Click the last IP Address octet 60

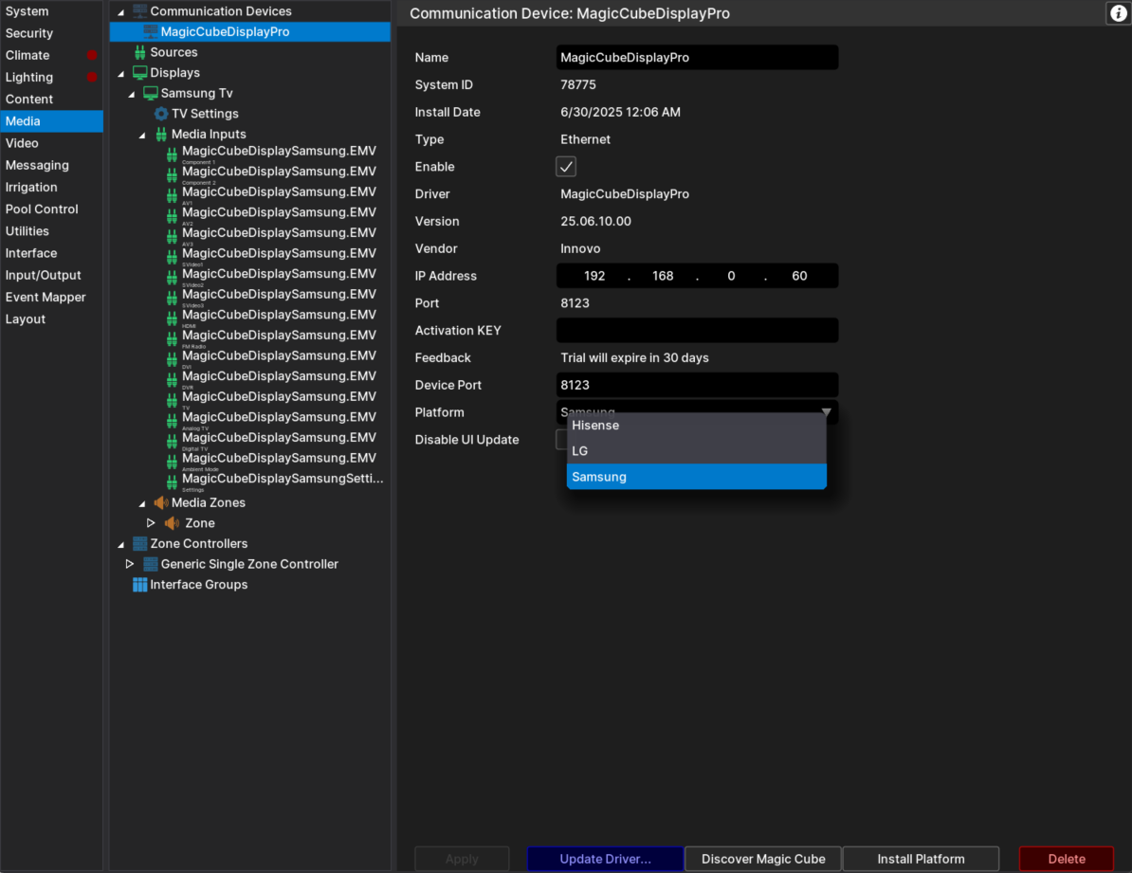click(799, 276)
